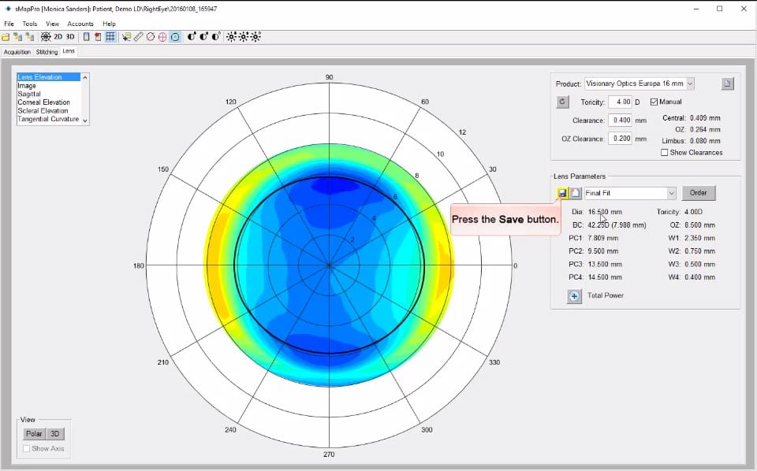Click the refresh icon next to Toricity
This screenshot has height=471, width=757.
pos(562,102)
